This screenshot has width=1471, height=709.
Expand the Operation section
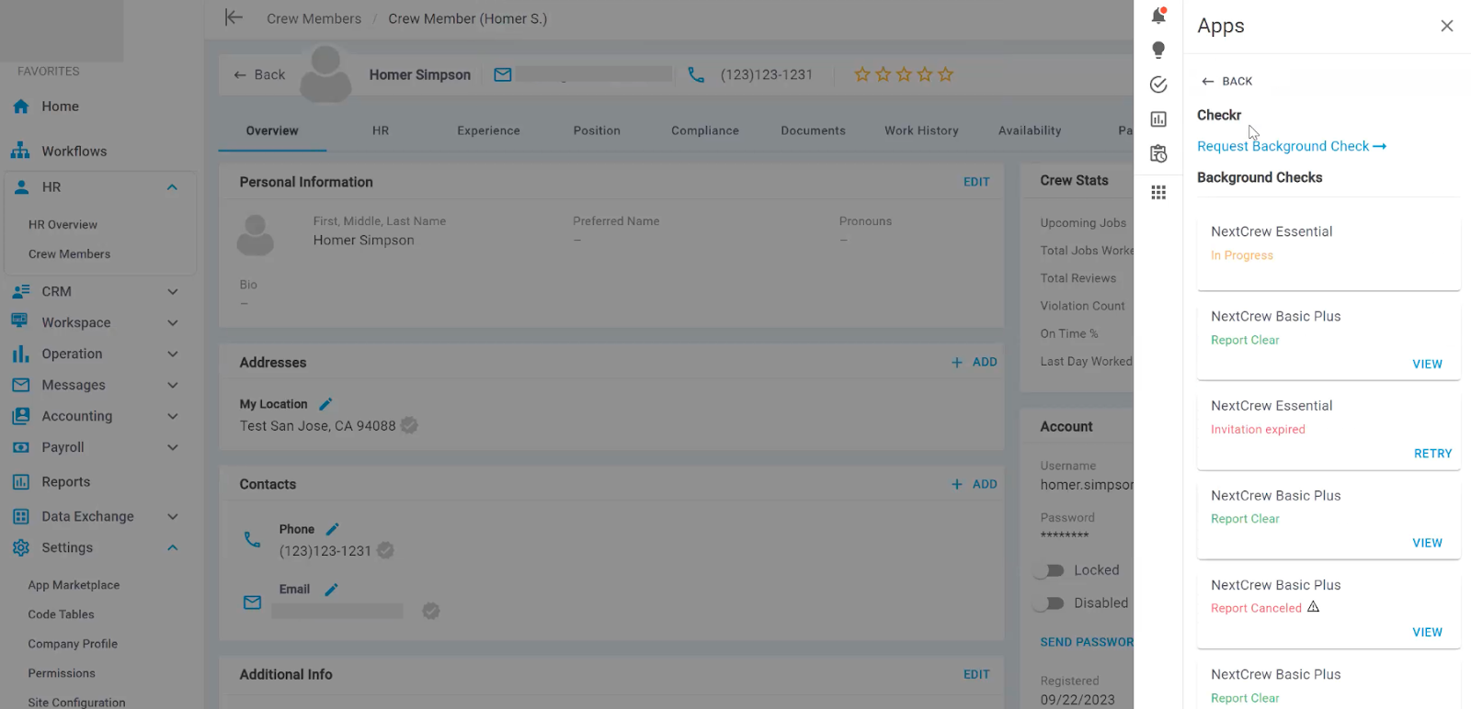[x=172, y=354]
